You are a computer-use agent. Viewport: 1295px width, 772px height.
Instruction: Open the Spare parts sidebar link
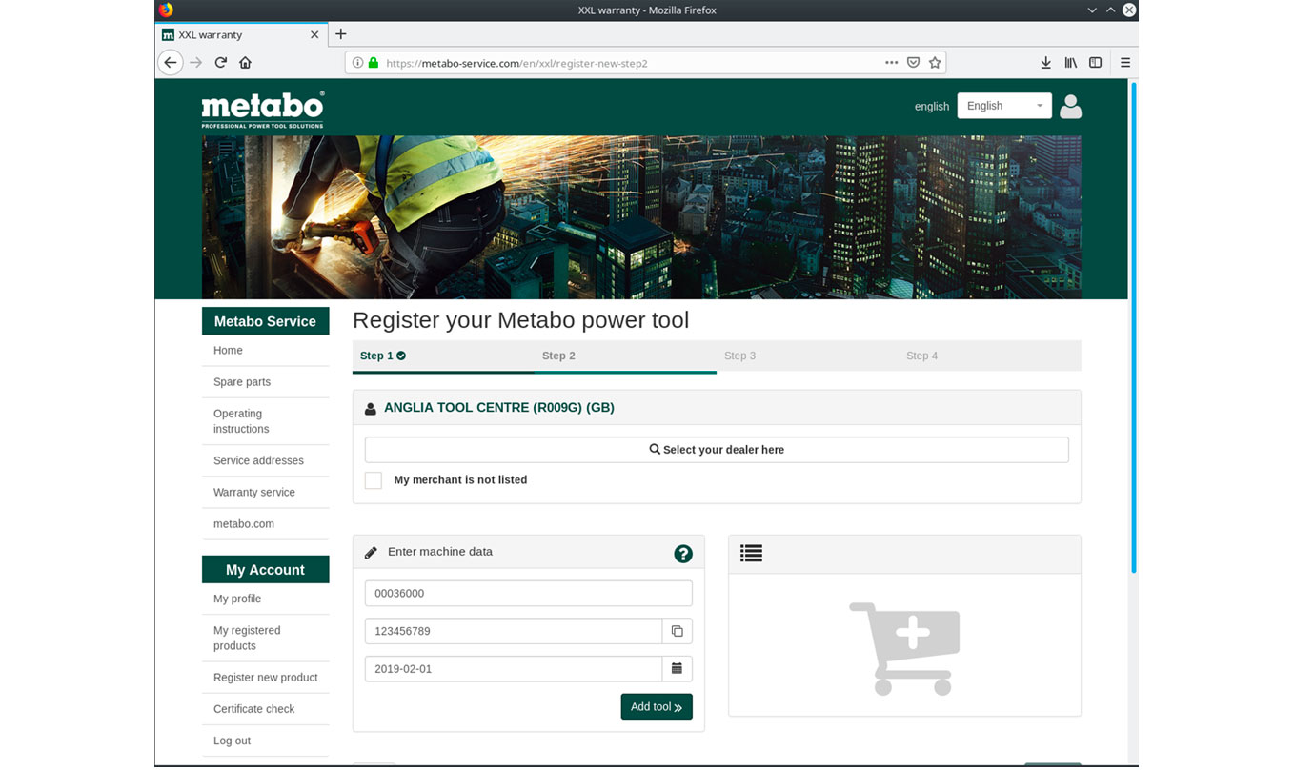pyautogui.click(x=242, y=382)
